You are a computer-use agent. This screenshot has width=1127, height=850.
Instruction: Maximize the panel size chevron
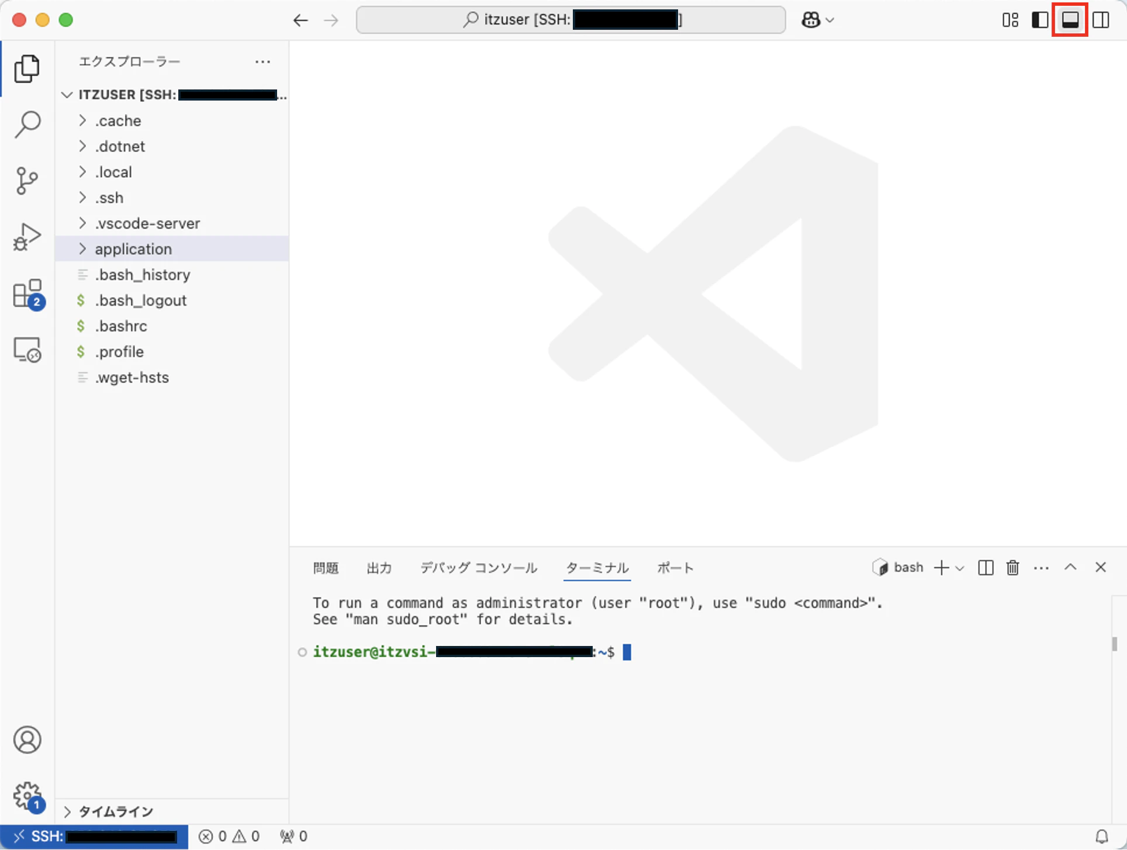click(1070, 567)
